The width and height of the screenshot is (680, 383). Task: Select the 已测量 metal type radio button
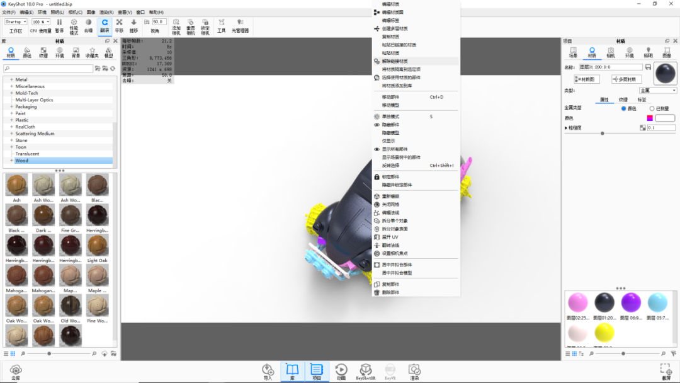pos(652,108)
